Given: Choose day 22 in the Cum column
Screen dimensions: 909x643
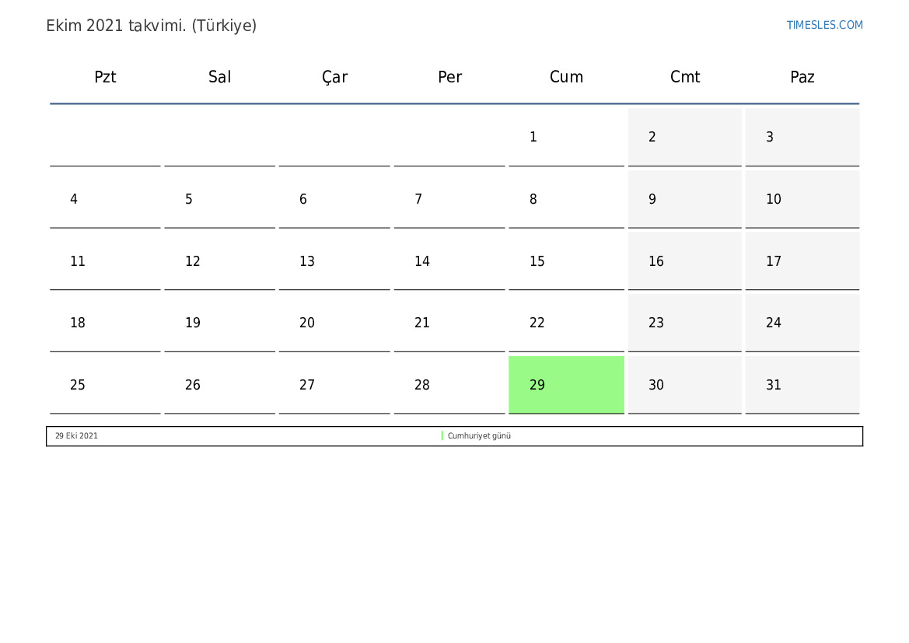Looking at the screenshot, I should click(566, 323).
